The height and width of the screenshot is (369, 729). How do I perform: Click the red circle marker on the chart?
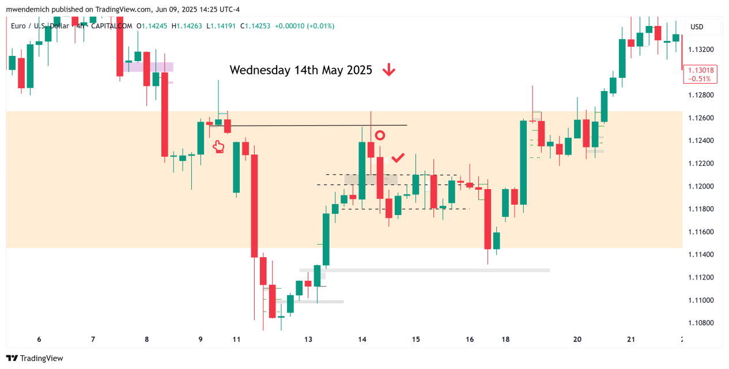point(380,135)
